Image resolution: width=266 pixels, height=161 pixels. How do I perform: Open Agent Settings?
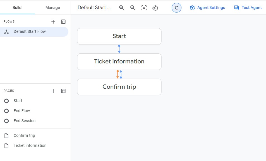click(207, 8)
